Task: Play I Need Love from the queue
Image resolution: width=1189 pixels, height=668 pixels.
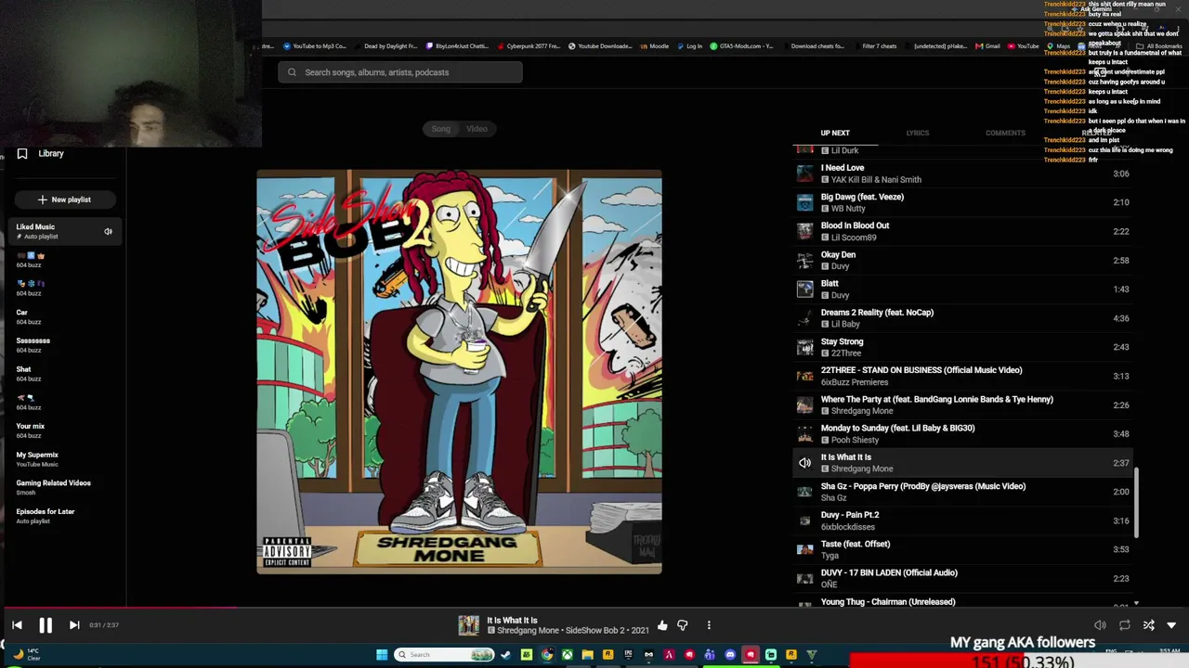Action: (964, 173)
